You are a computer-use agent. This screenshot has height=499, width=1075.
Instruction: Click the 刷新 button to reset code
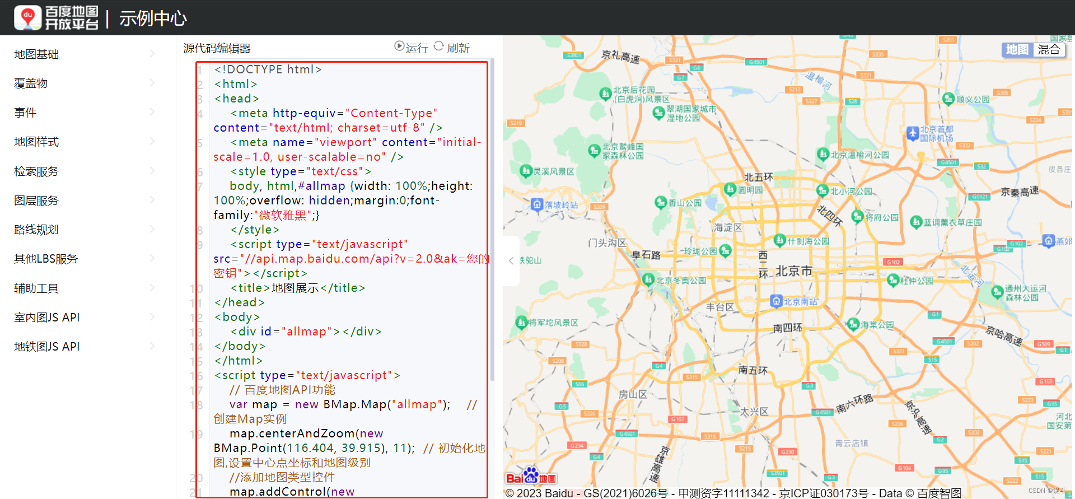[452, 48]
